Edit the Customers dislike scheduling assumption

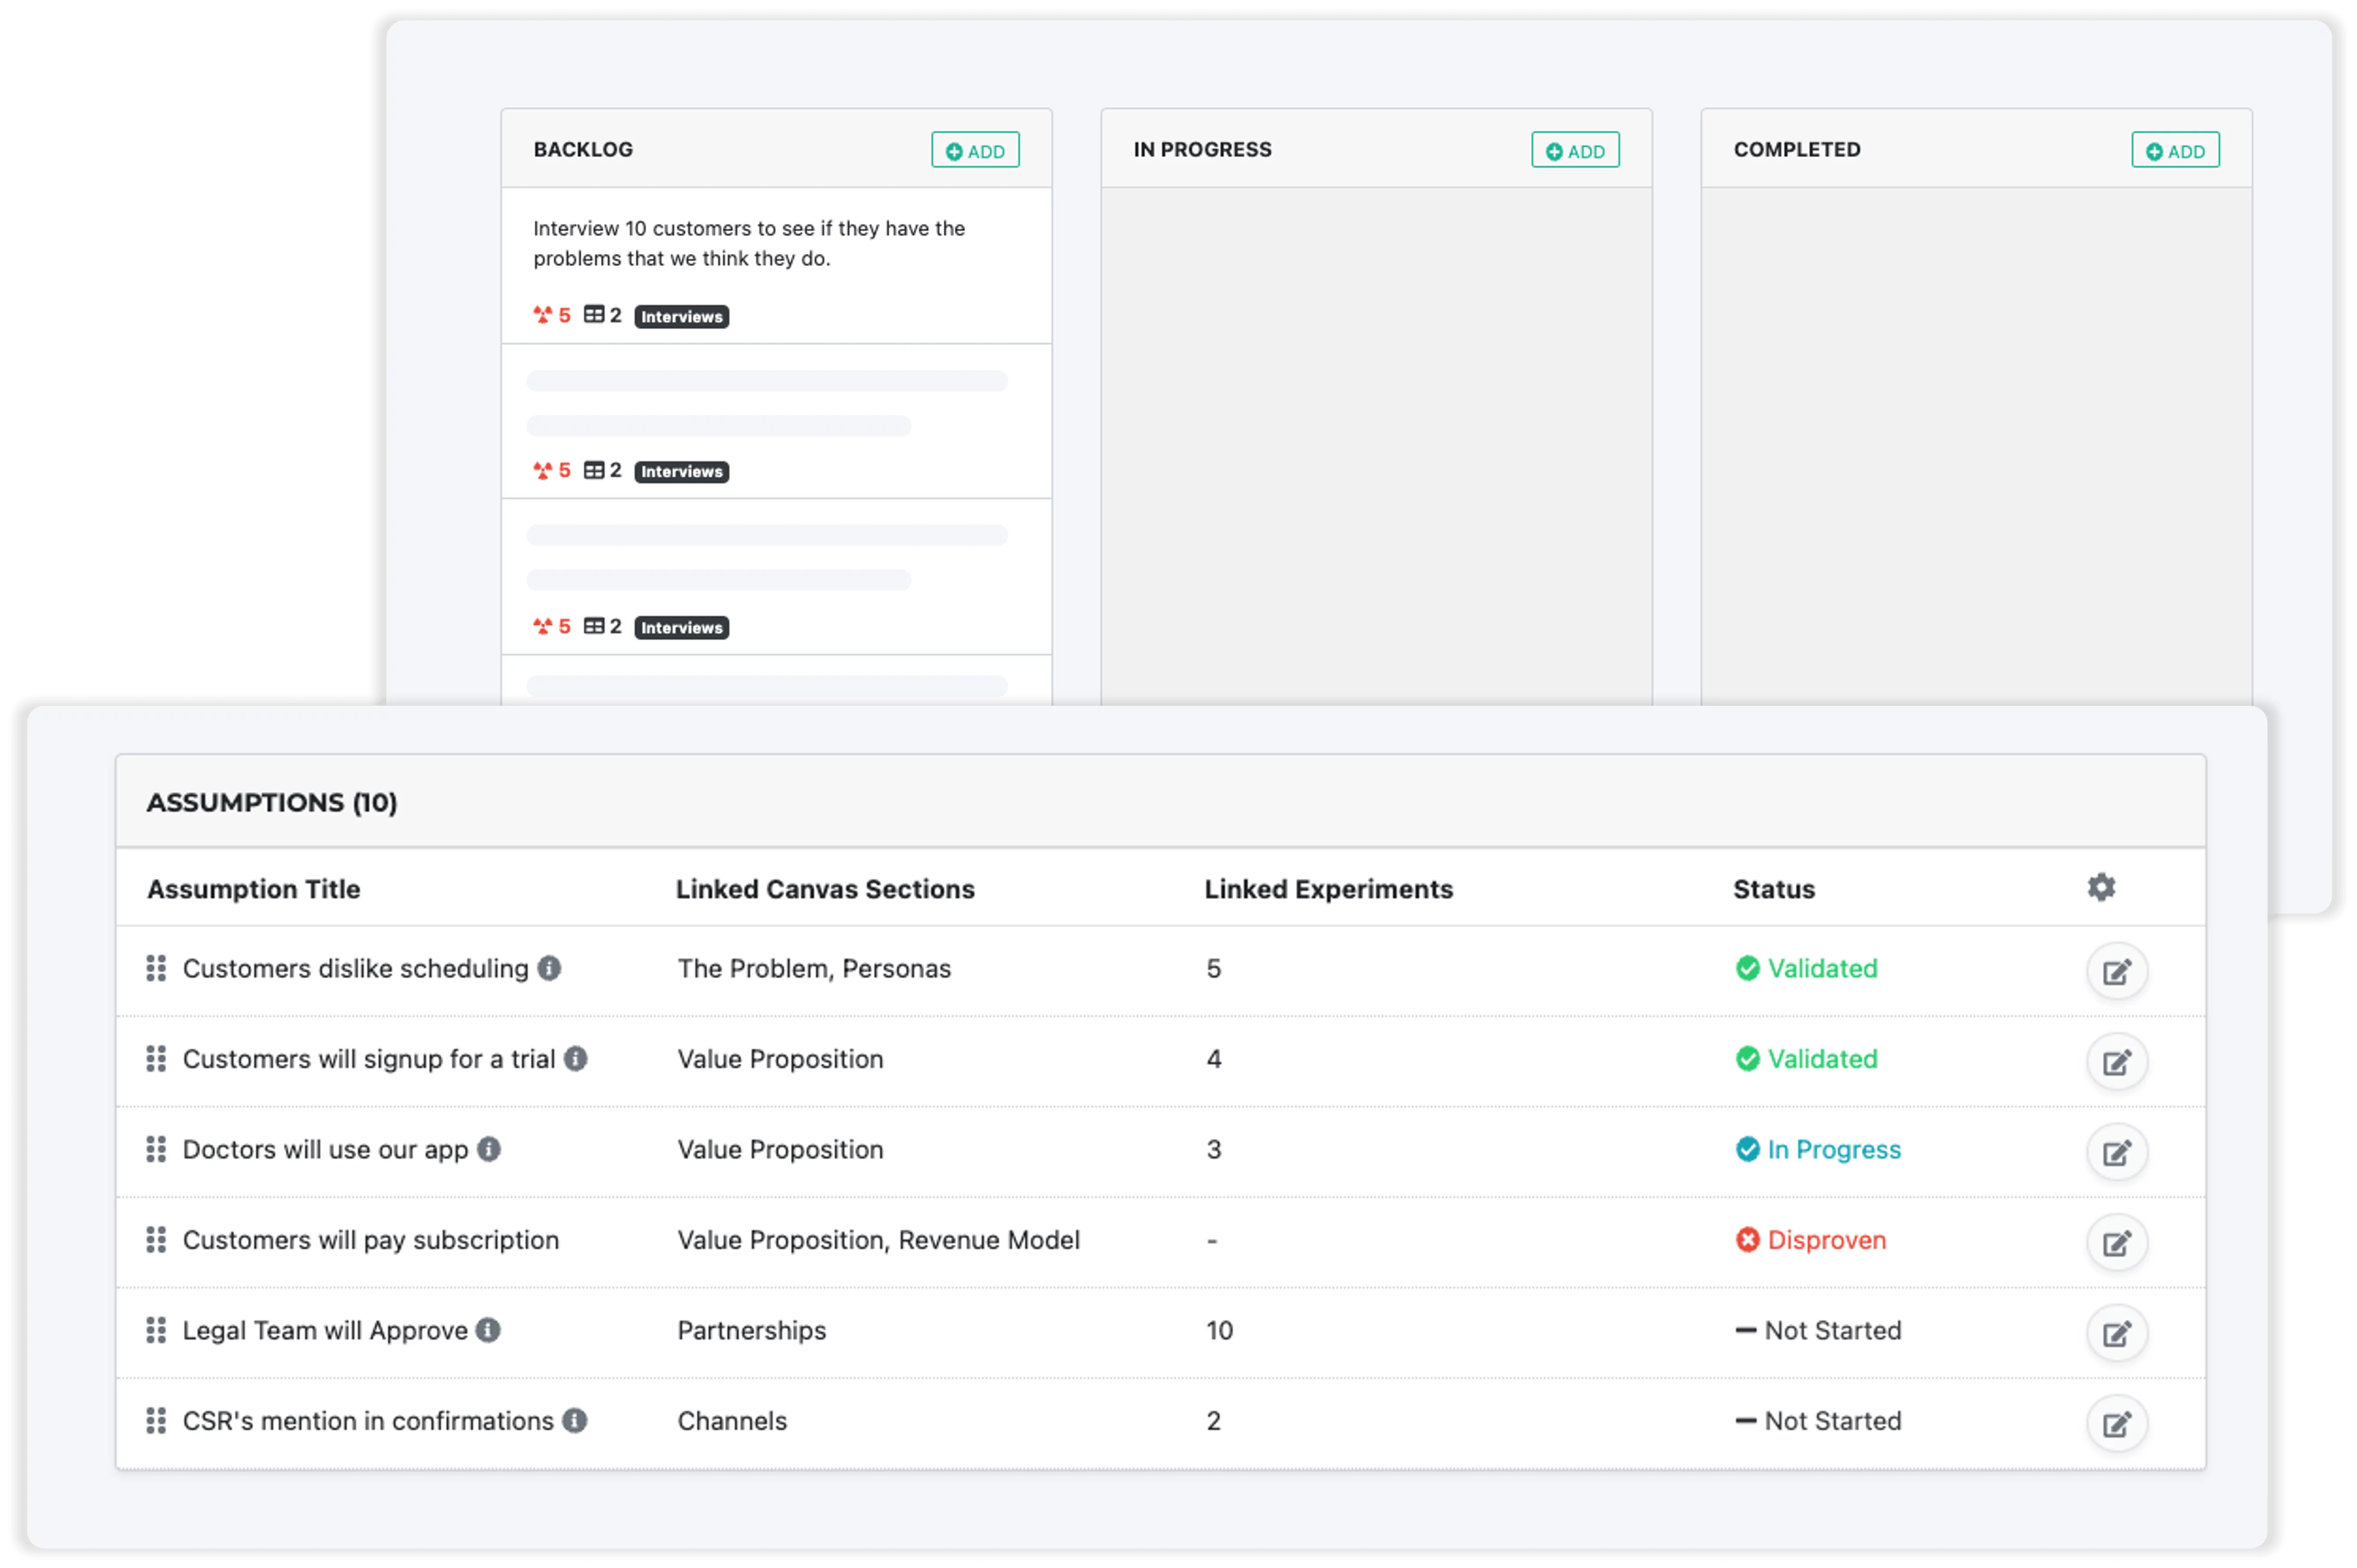[x=2116, y=971]
